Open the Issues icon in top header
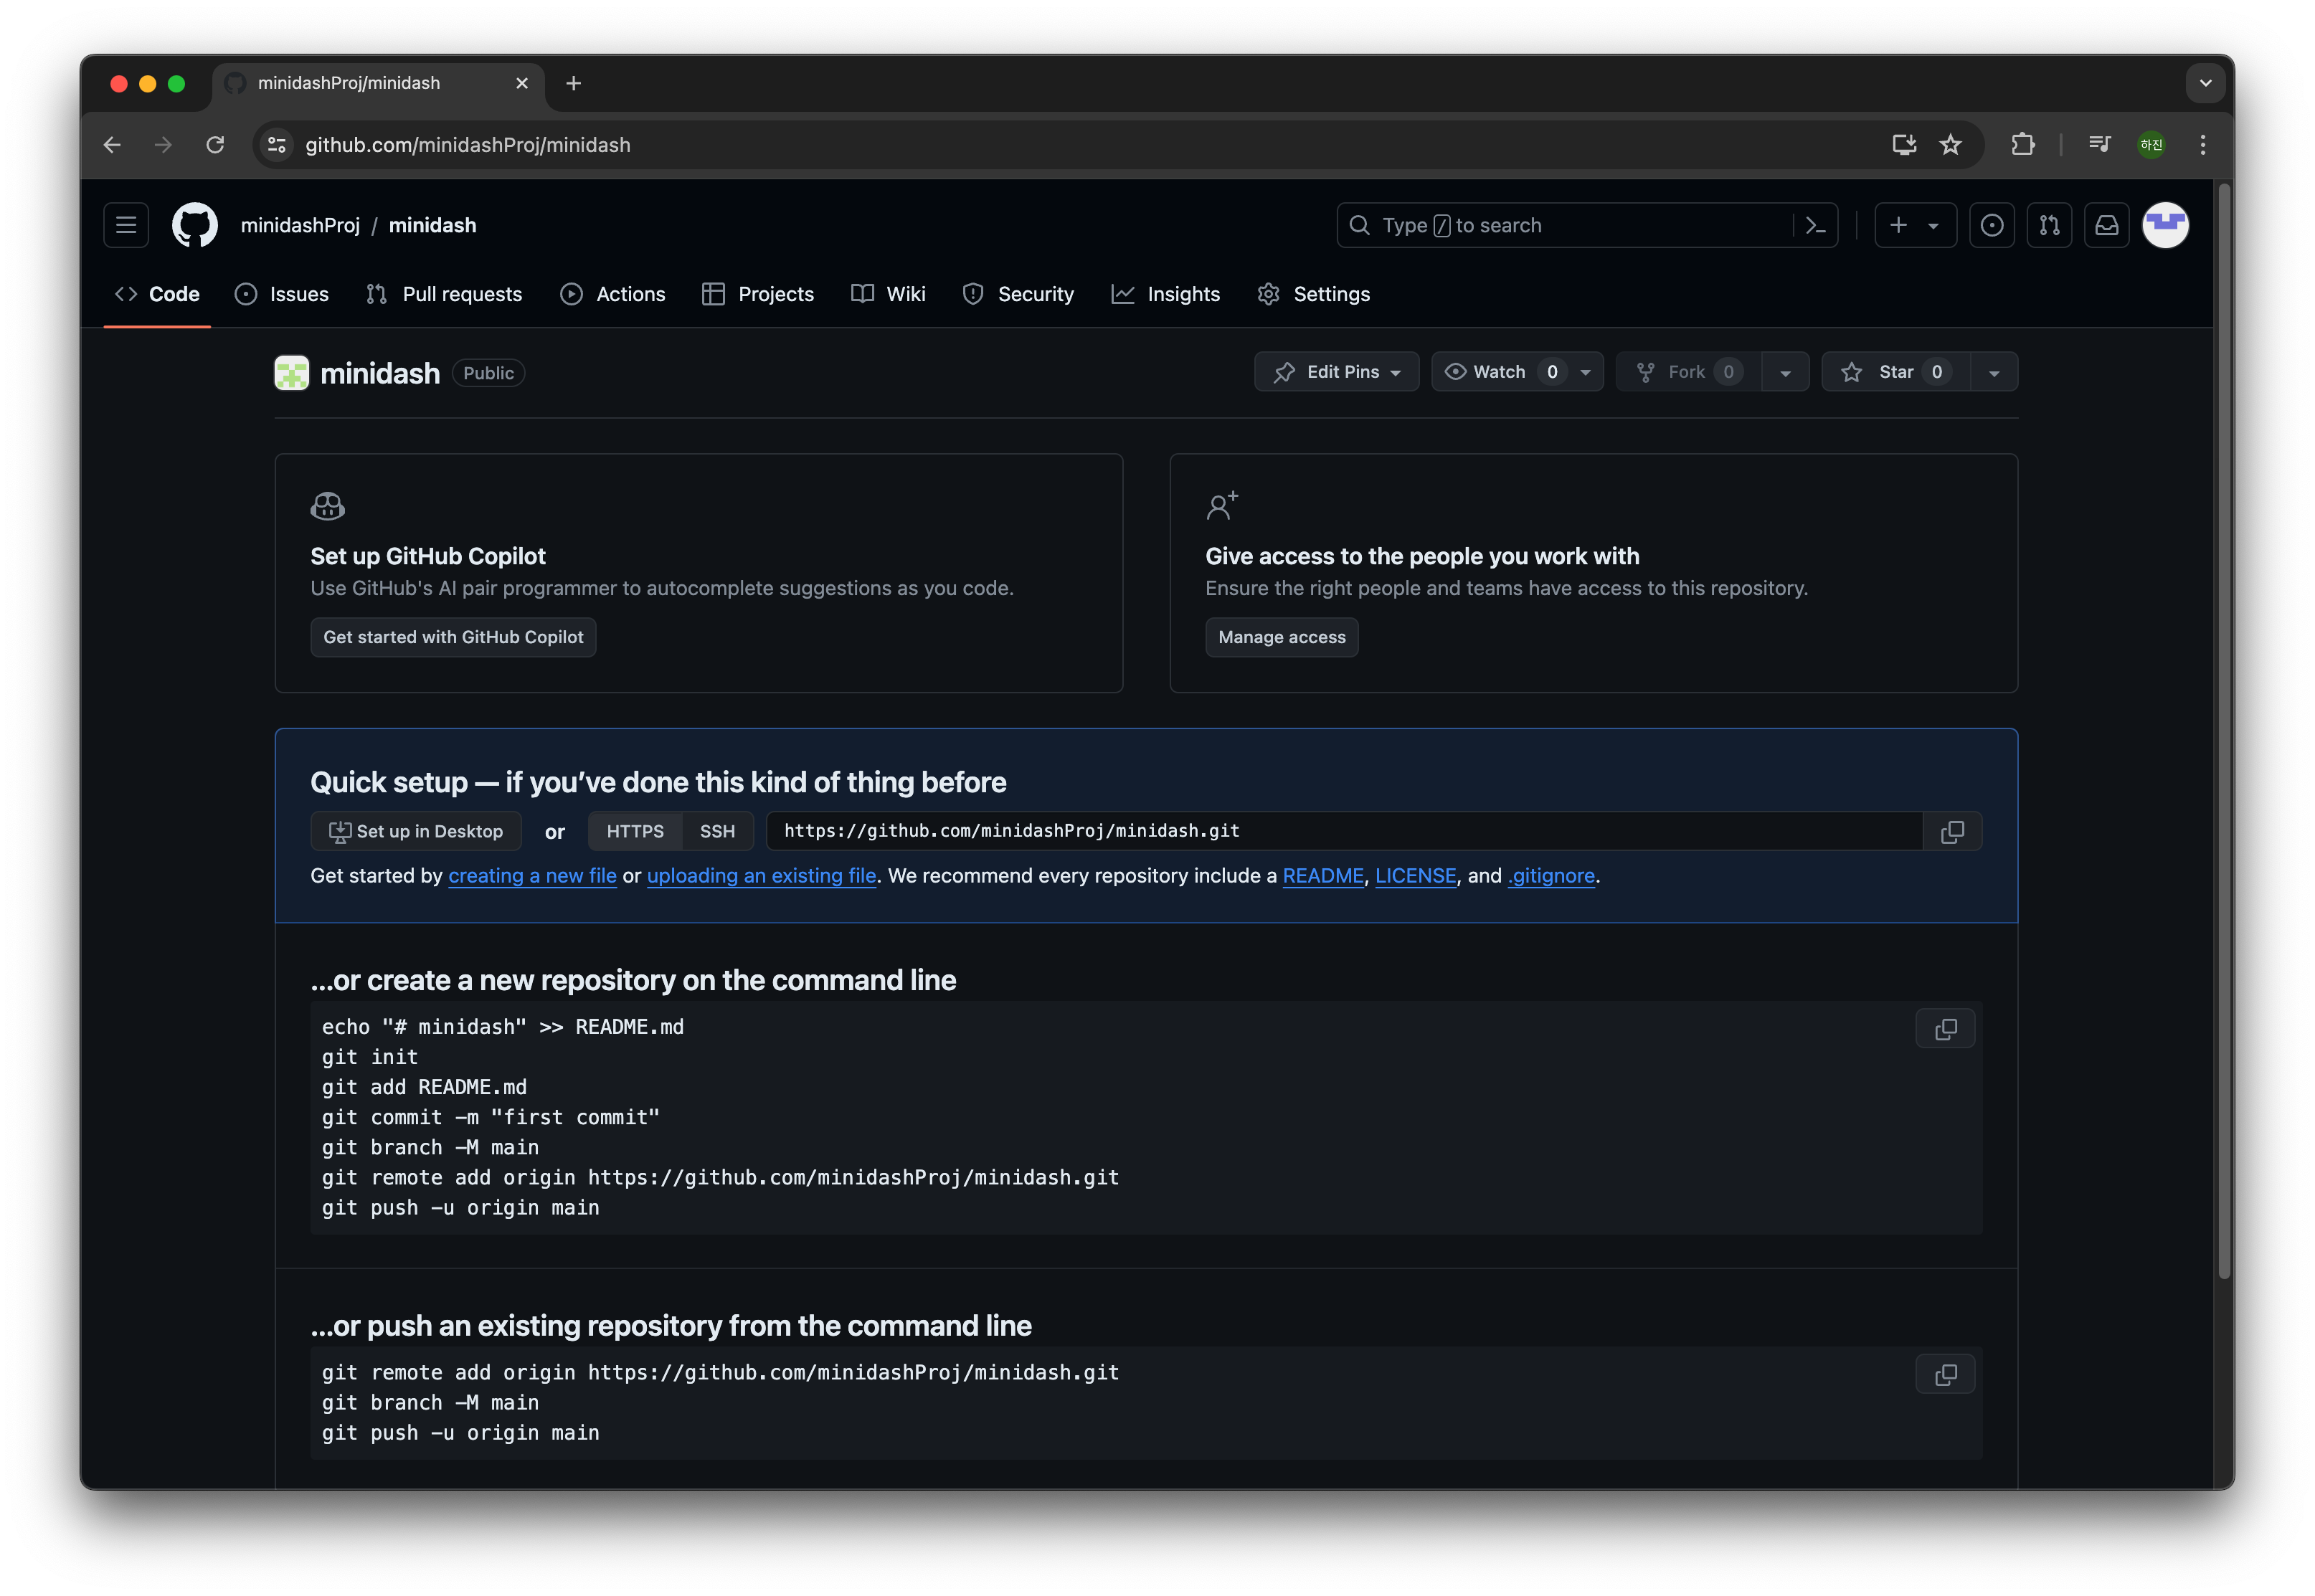The width and height of the screenshot is (2315, 1596). point(1991,225)
